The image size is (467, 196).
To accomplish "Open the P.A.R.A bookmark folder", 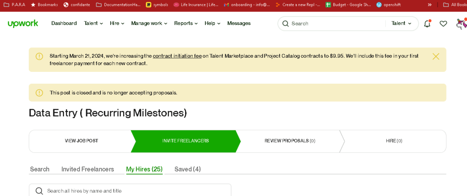I will point(14,5).
